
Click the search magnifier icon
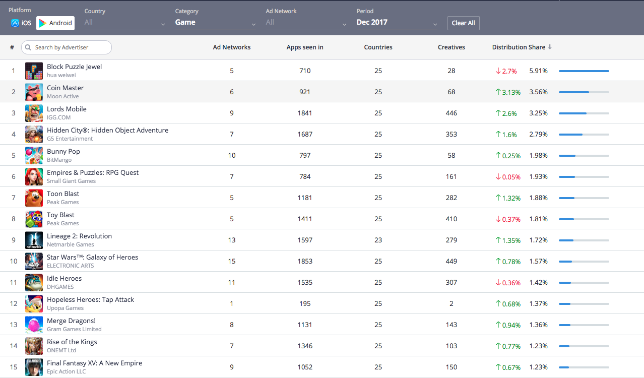29,47
